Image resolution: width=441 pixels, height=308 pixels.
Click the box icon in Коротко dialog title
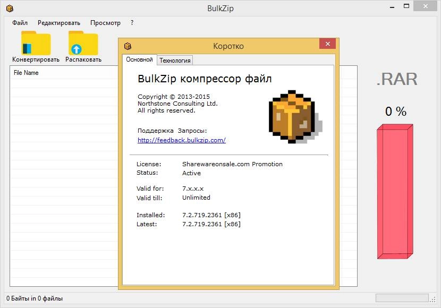(x=128, y=46)
